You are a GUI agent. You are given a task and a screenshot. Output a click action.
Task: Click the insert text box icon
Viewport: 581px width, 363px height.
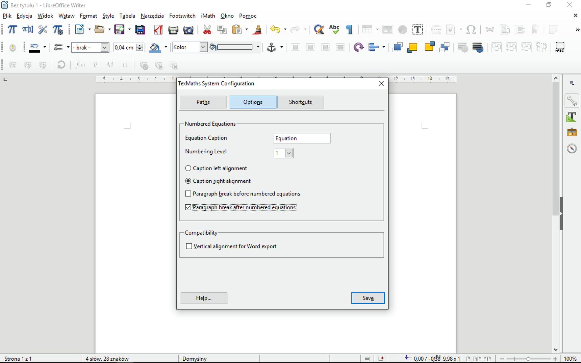(x=418, y=30)
